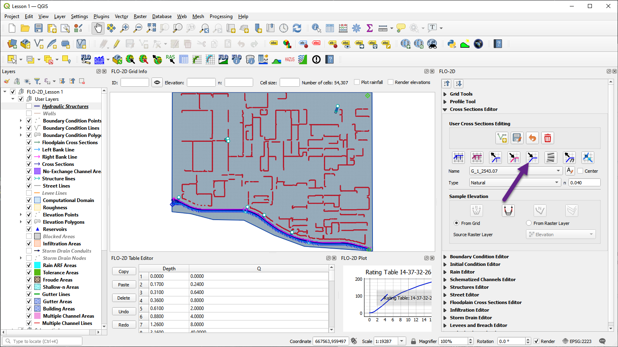Viewport: 618px width, 347px height.
Task: Click the eye icon beside ID field
Action: click(157, 82)
